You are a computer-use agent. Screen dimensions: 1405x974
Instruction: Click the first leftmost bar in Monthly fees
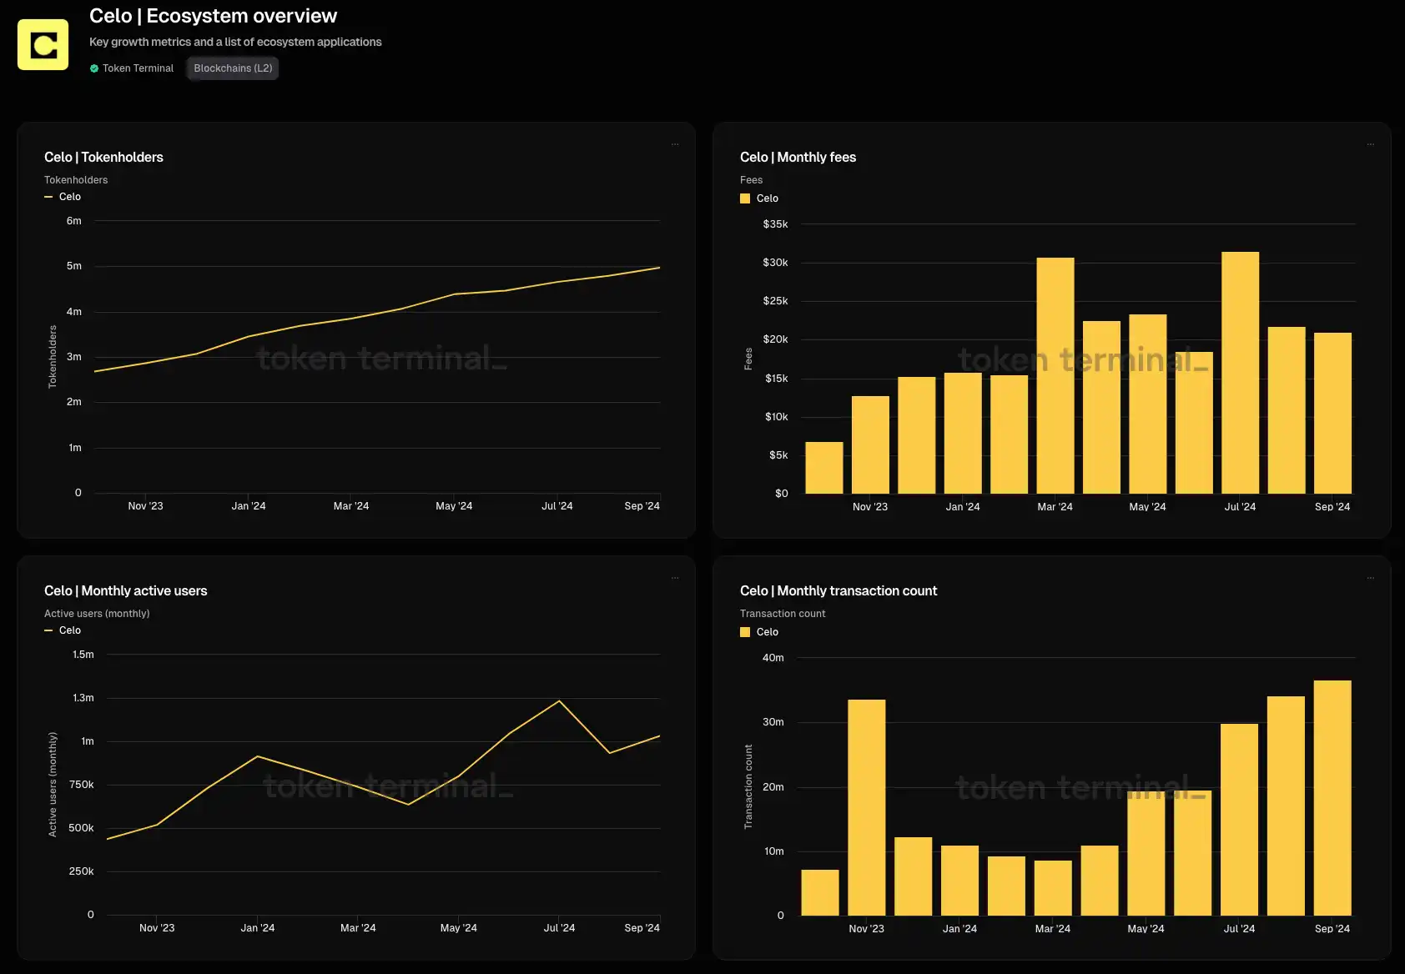[824, 468]
